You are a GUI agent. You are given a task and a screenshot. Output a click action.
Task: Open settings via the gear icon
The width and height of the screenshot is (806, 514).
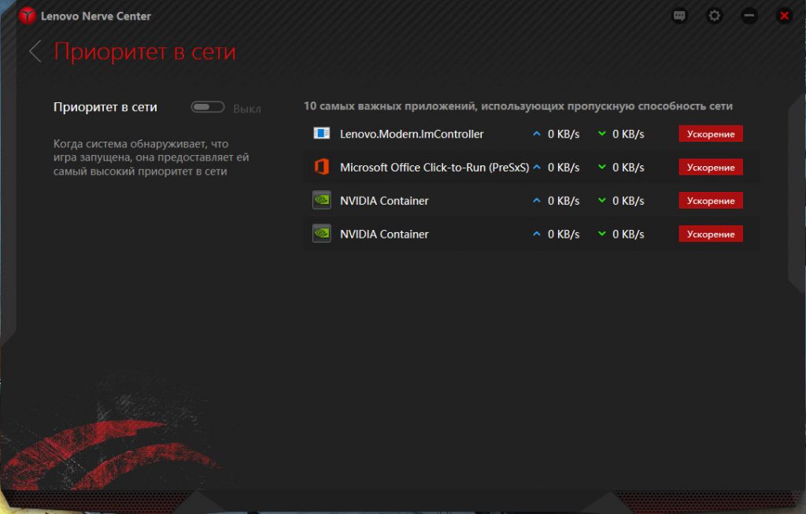tap(714, 16)
